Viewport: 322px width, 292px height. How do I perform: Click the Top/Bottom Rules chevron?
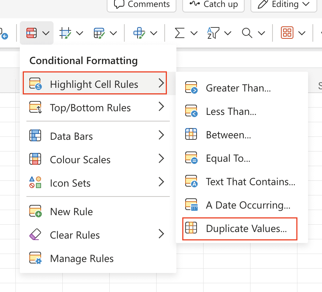161,106
